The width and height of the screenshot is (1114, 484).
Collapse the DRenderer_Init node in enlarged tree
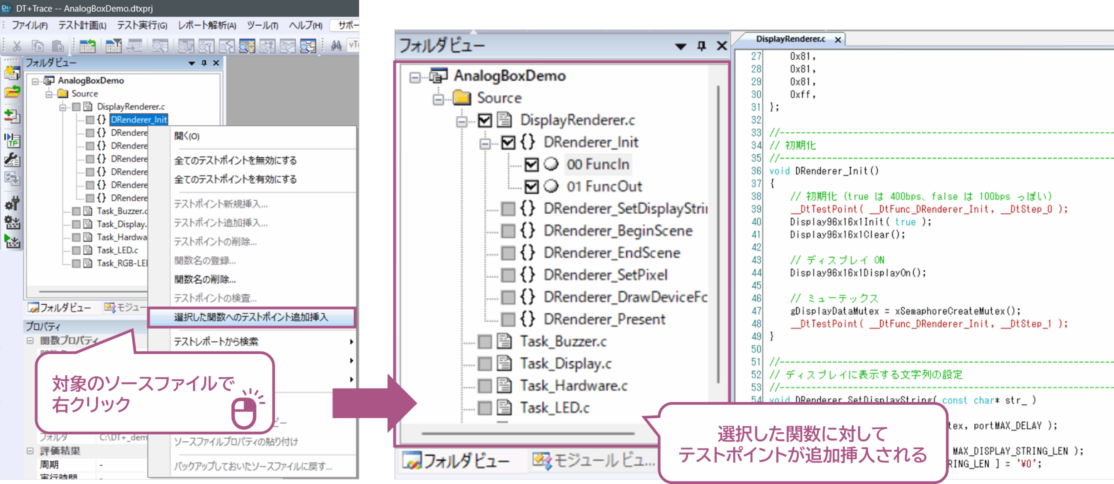(x=485, y=143)
